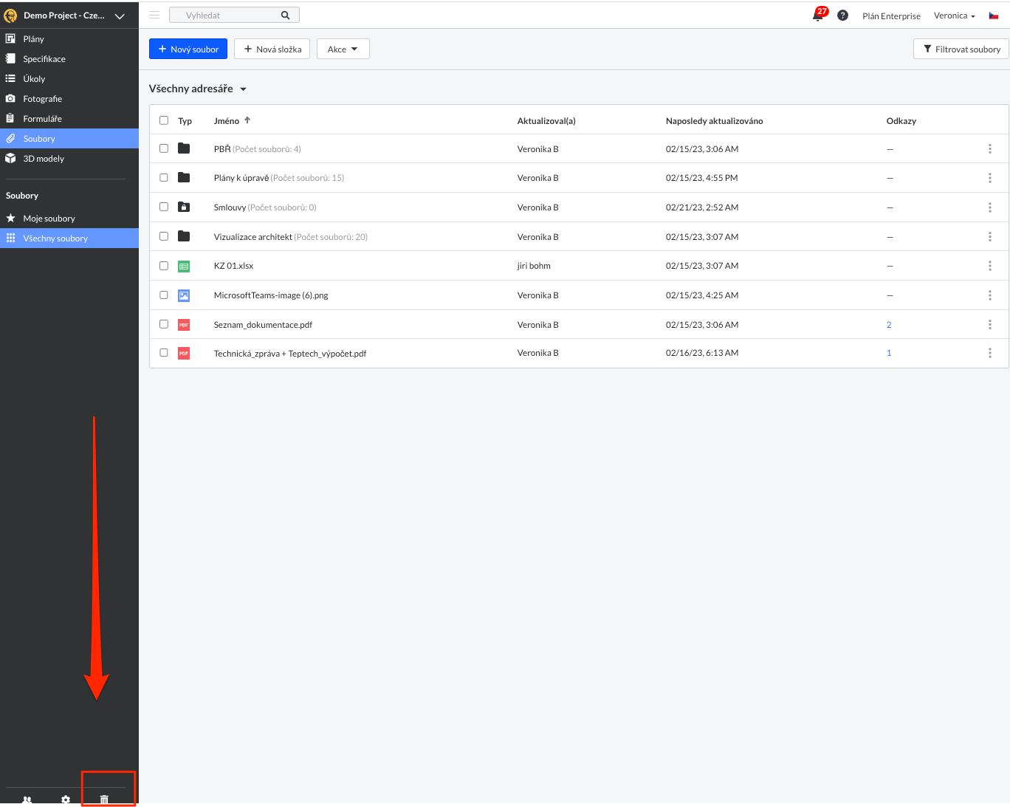Click the Vyhledat search field
1010x807 pixels.
point(225,16)
